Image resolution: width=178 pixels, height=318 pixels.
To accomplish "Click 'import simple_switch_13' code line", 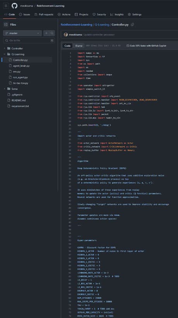I will pos(91,89).
